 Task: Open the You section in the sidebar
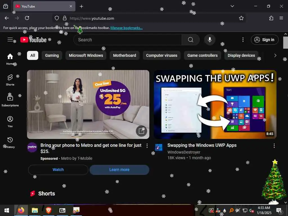point(10,121)
